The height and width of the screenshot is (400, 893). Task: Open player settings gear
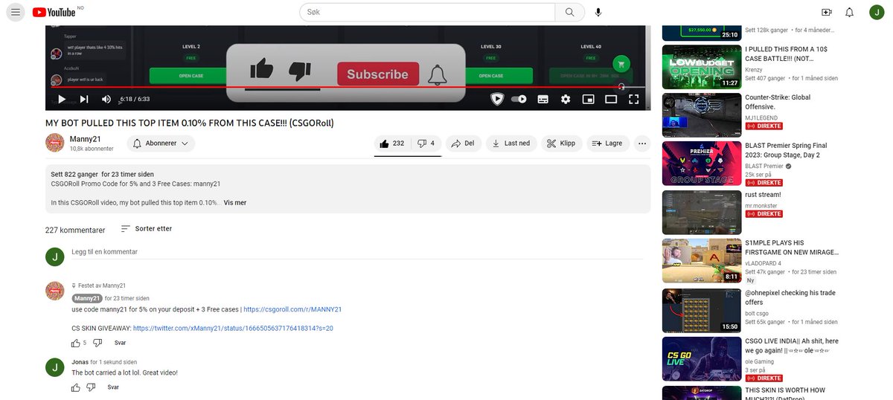point(566,99)
